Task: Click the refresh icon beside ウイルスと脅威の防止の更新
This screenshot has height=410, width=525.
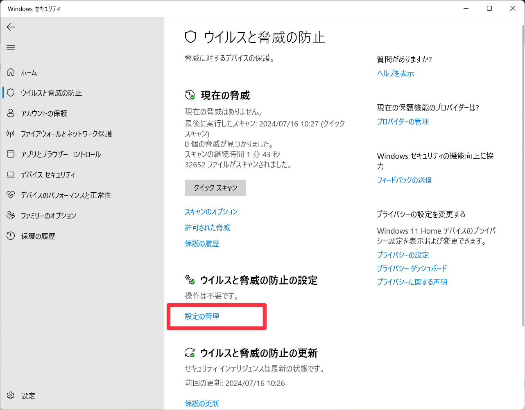Action: (190, 353)
